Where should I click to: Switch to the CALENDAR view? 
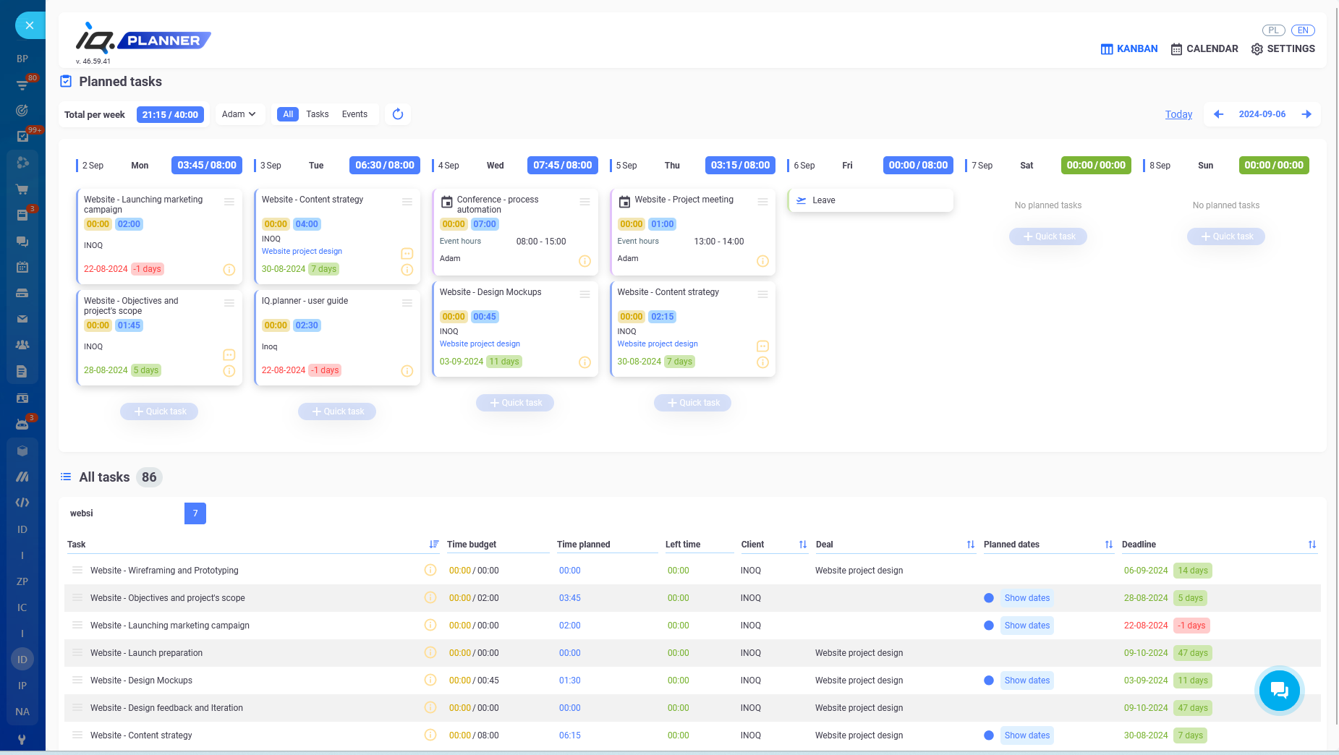pos(1204,48)
